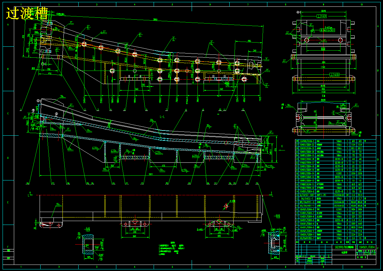Select parts list row 28 at top
The height and width of the screenshot is (271, 383).
[x=336, y=141]
